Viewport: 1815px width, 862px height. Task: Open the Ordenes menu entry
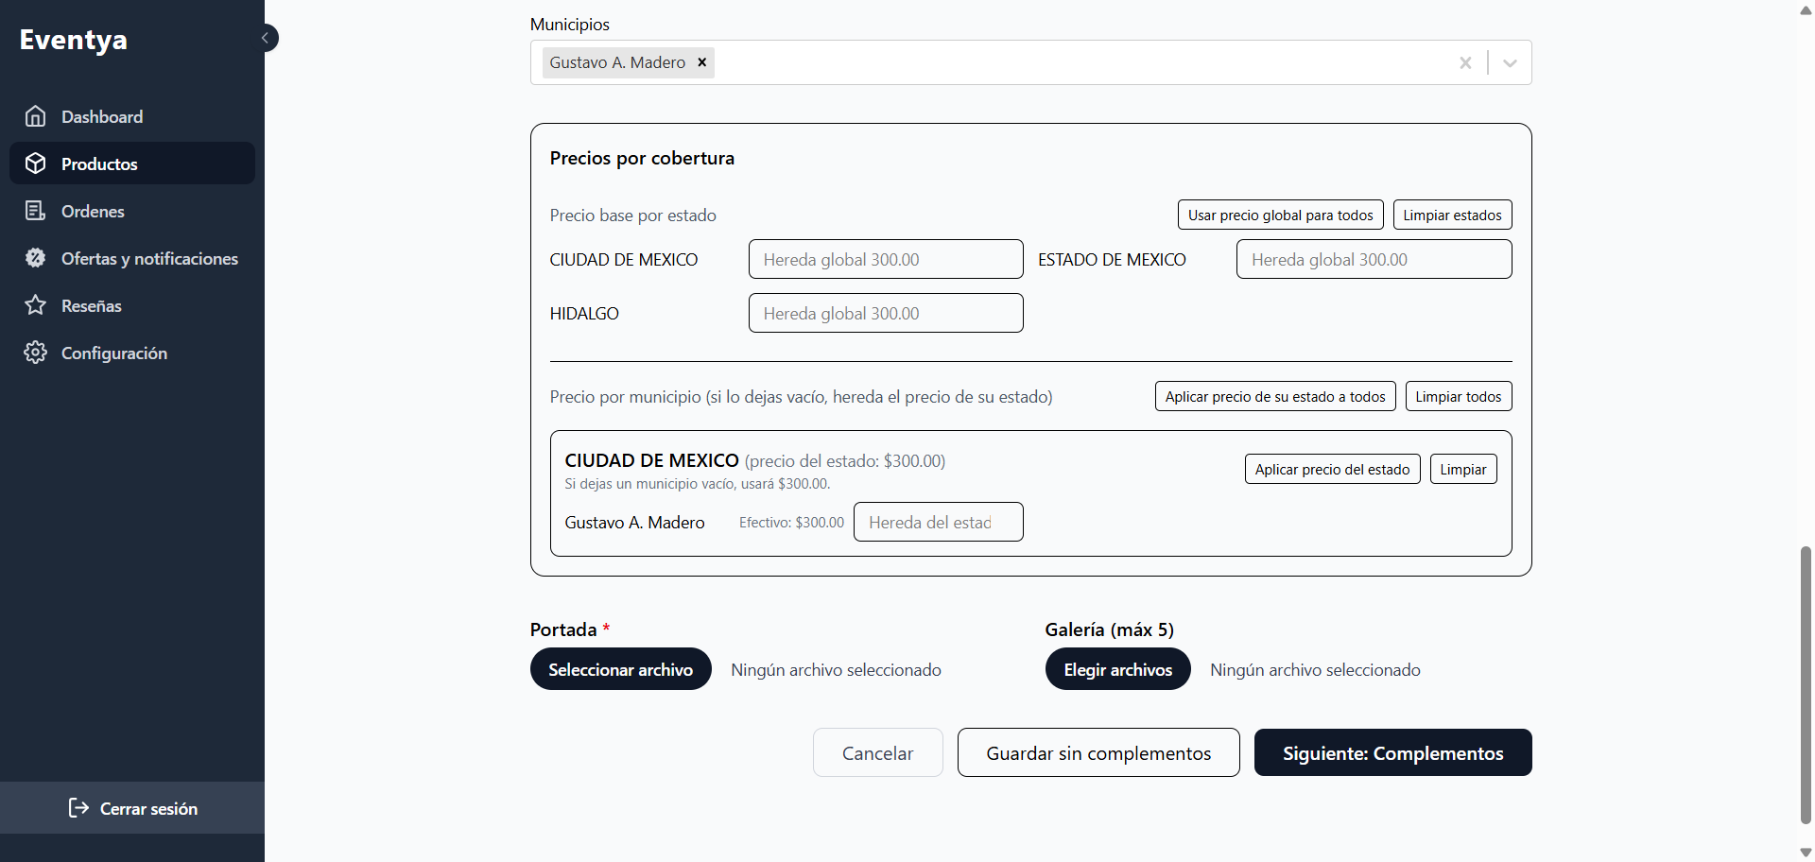coord(92,211)
